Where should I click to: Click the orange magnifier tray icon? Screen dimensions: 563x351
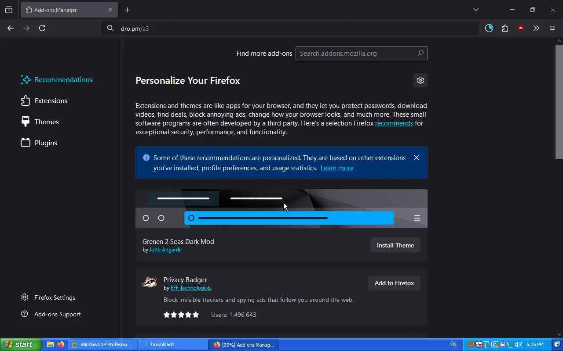tap(471, 344)
